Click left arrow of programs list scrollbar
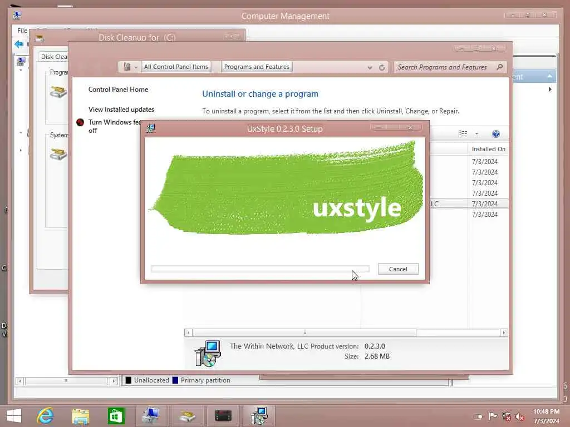This screenshot has width=570, height=427. click(188, 332)
